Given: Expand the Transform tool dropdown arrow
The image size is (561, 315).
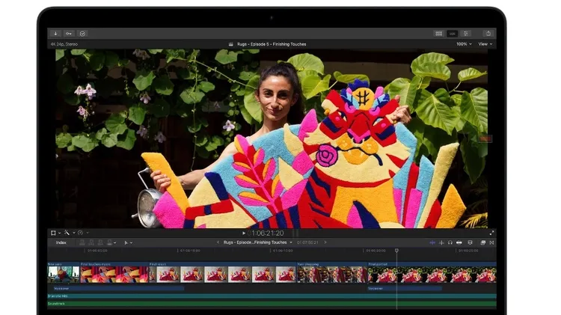Looking at the screenshot, I should point(59,233).
